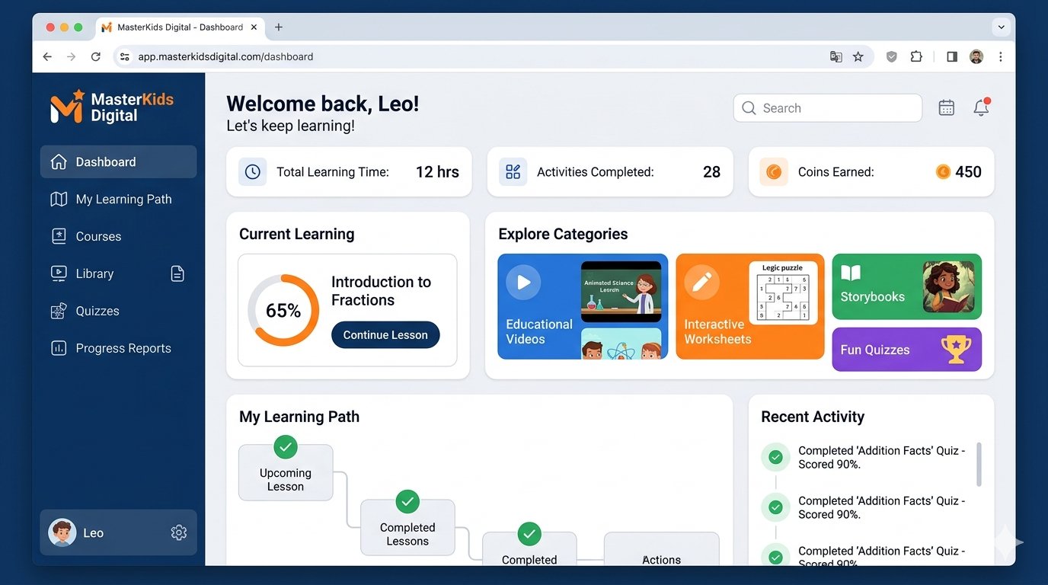Open the Extensions puzzle icon
The height and width of the screenshot is (585, 1048).
point(916,56)
